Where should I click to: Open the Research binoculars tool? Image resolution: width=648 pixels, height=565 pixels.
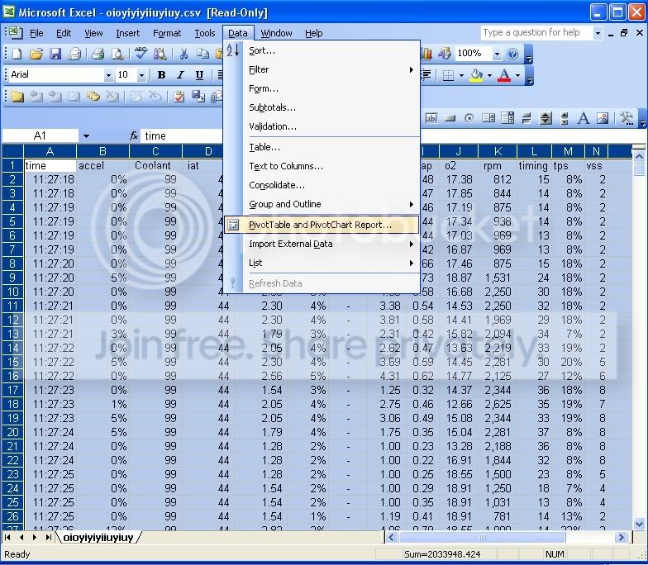coord(160,53)
